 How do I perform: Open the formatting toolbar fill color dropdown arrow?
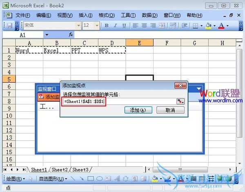point(214,26)
